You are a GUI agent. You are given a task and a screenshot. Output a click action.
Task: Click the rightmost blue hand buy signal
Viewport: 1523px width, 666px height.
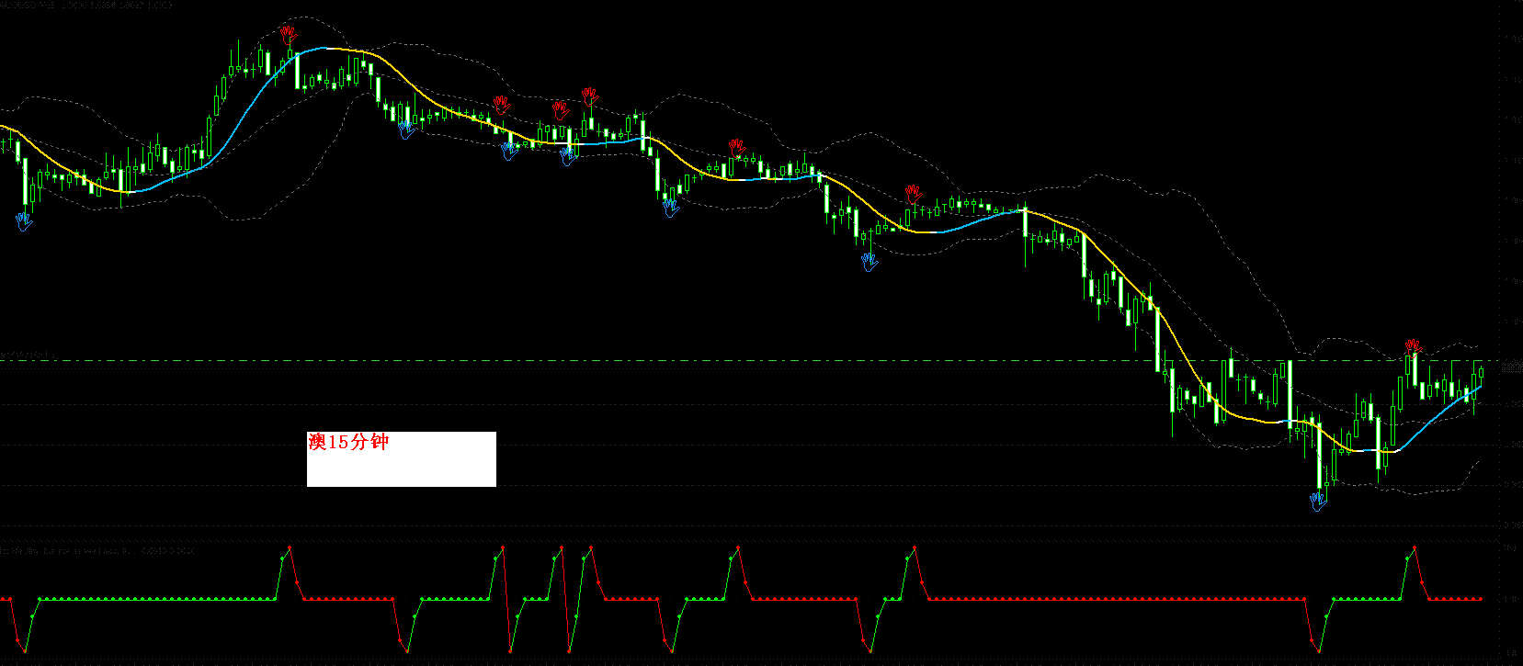click(x=1319, y=501)
